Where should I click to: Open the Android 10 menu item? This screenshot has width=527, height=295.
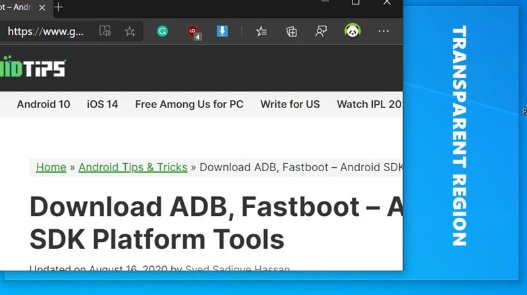pos(43,104)
